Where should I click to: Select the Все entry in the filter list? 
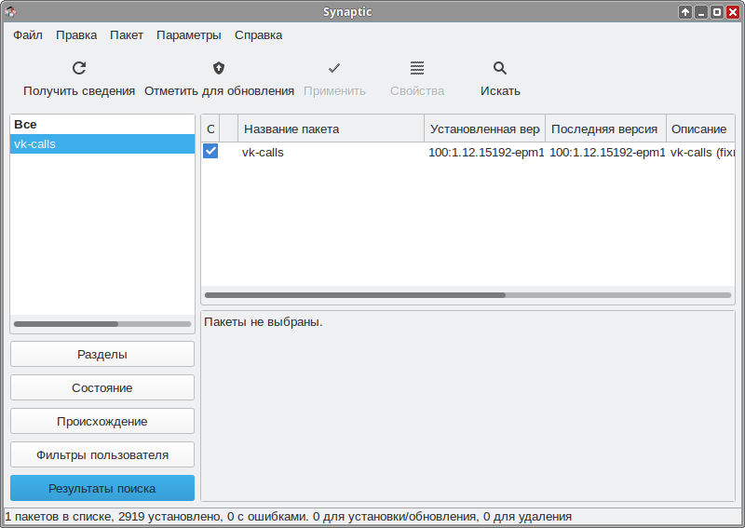coord(102,125)
